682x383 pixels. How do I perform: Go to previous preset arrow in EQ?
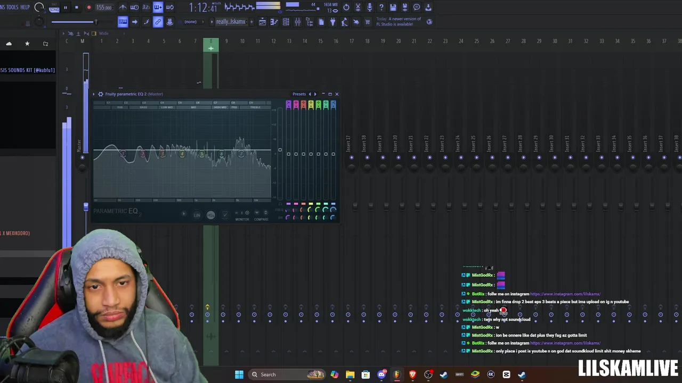click(310, 94)
